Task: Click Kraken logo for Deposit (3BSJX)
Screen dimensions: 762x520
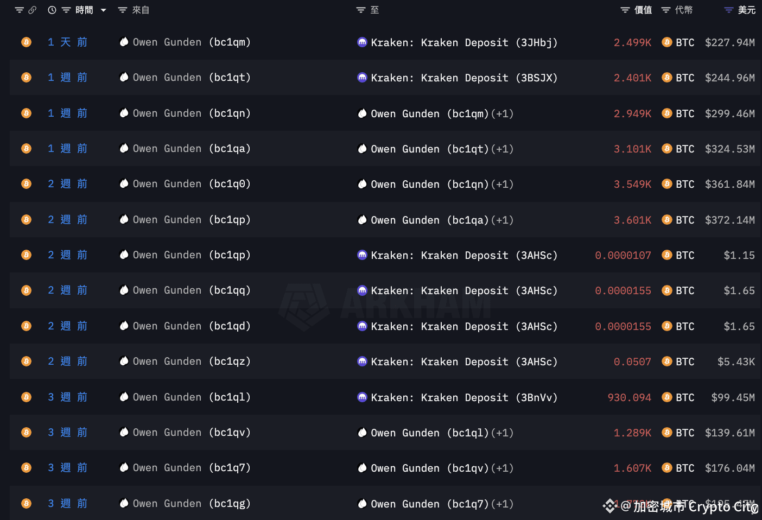Action: (x=362, y=78)
